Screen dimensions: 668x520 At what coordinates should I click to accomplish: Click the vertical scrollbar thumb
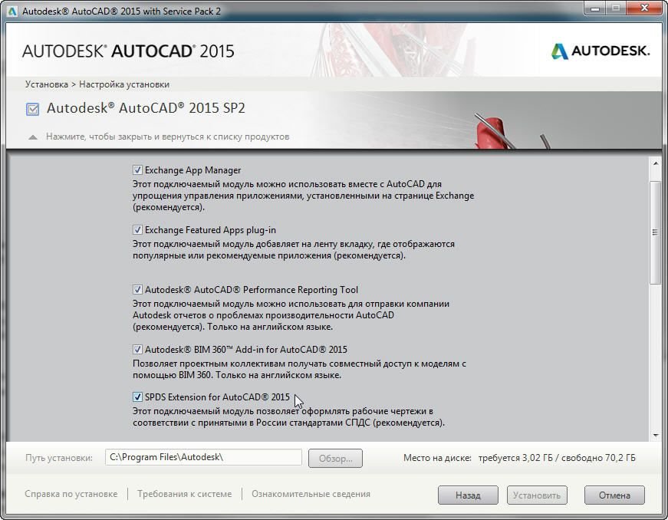tap(655, 230)
